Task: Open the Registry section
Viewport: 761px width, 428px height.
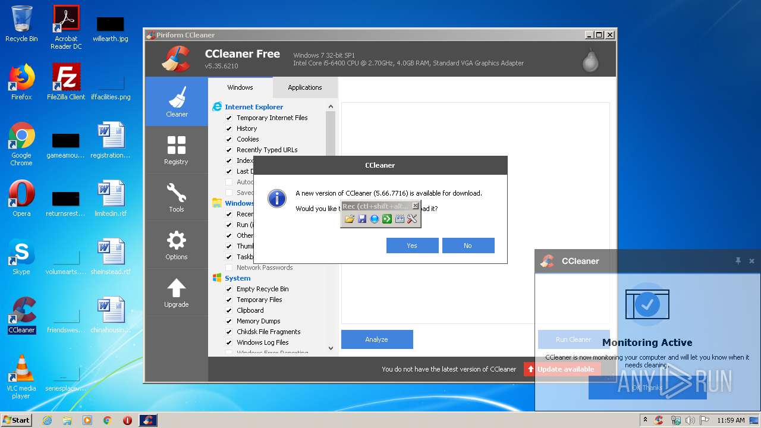Action: coord(177,149)
